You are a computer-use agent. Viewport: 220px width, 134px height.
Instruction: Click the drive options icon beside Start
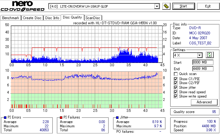coord(166,6)
